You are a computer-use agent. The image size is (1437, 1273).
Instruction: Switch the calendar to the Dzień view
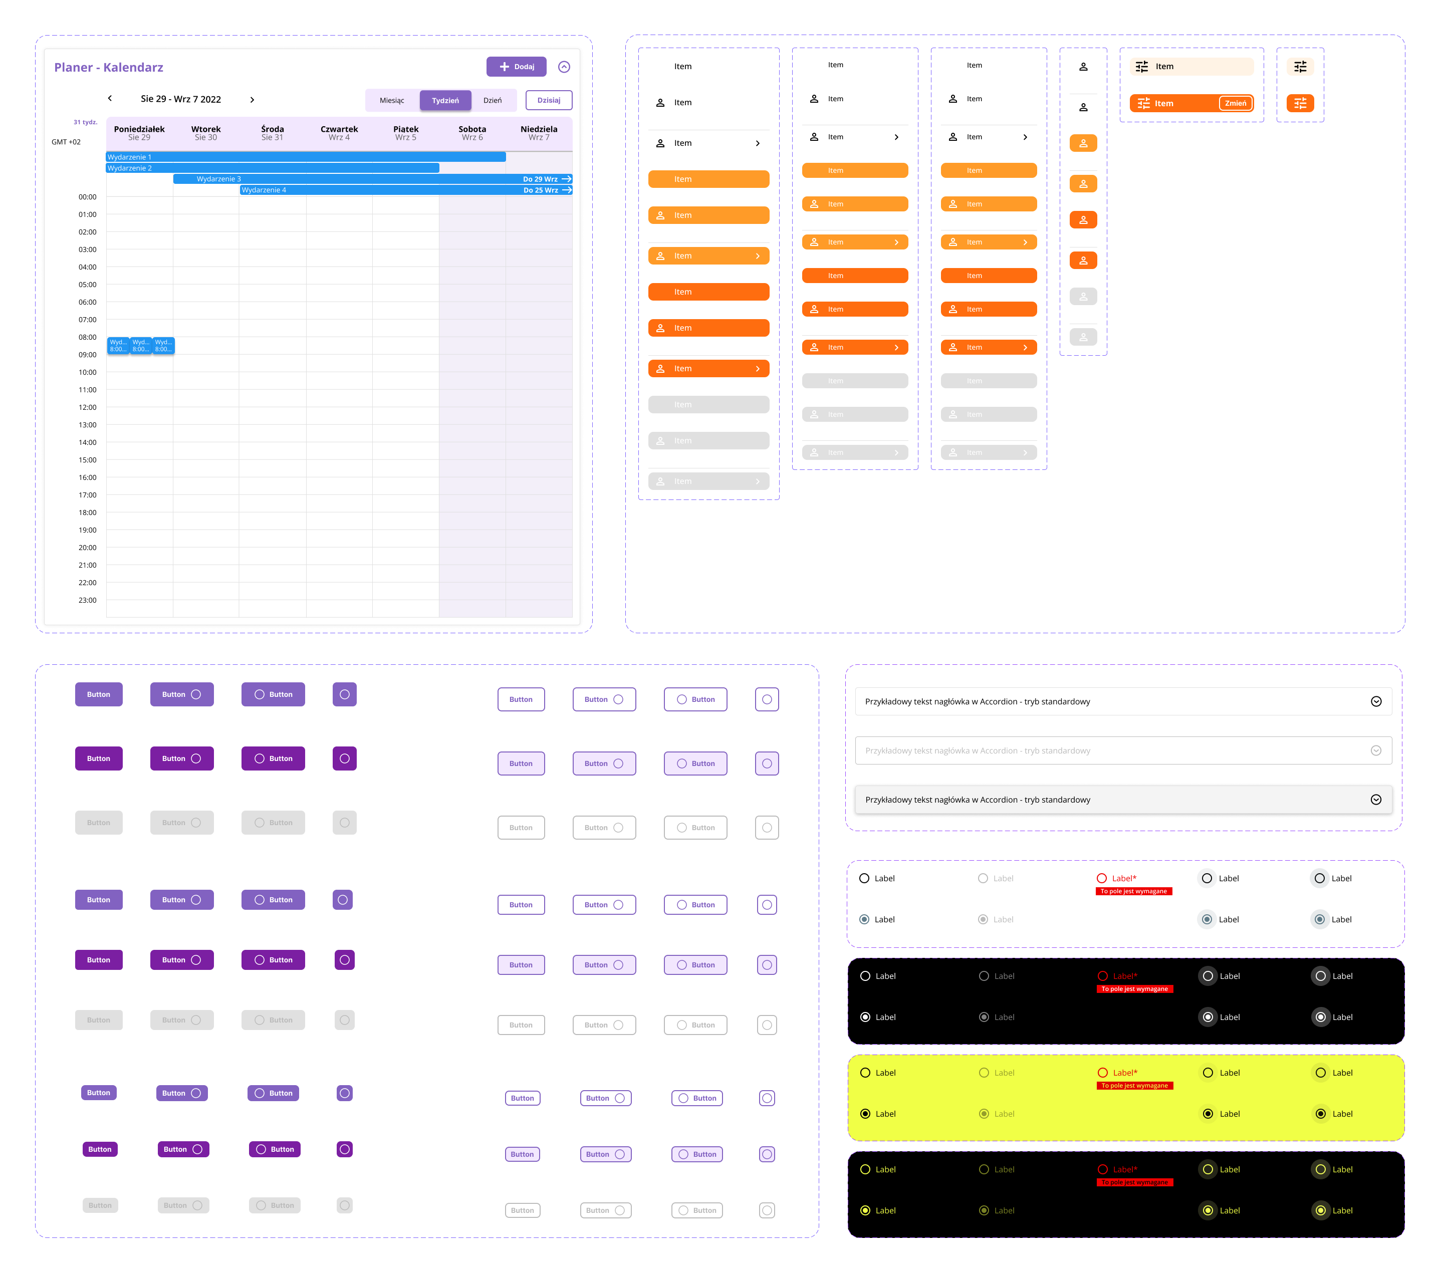coord(493,101)
